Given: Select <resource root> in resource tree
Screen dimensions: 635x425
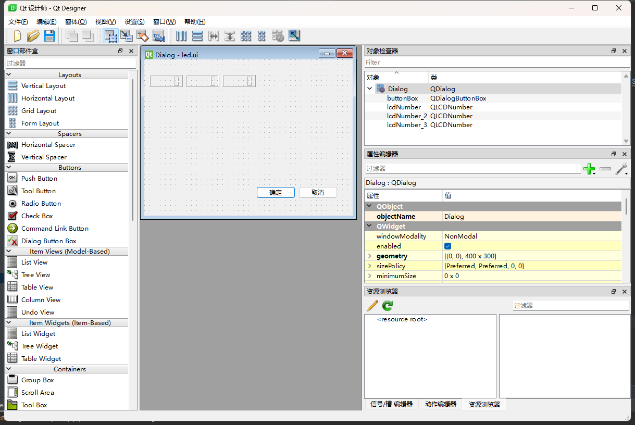Looking at the screenshot, I should pyautogui.click(x=402, y=319).
